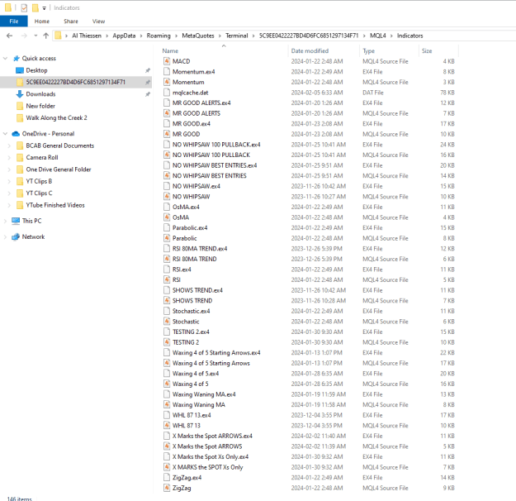Viewport: 516px width, 501px height.
Task: Select Camera Roll folder in OneDrive
Action: coord(42,157)
